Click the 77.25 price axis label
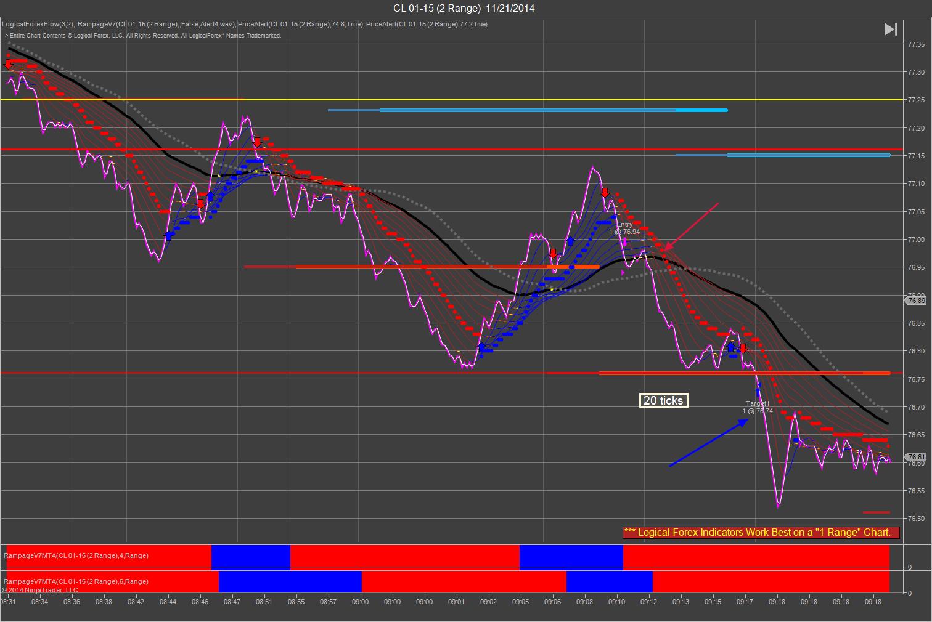 point(915,100)
